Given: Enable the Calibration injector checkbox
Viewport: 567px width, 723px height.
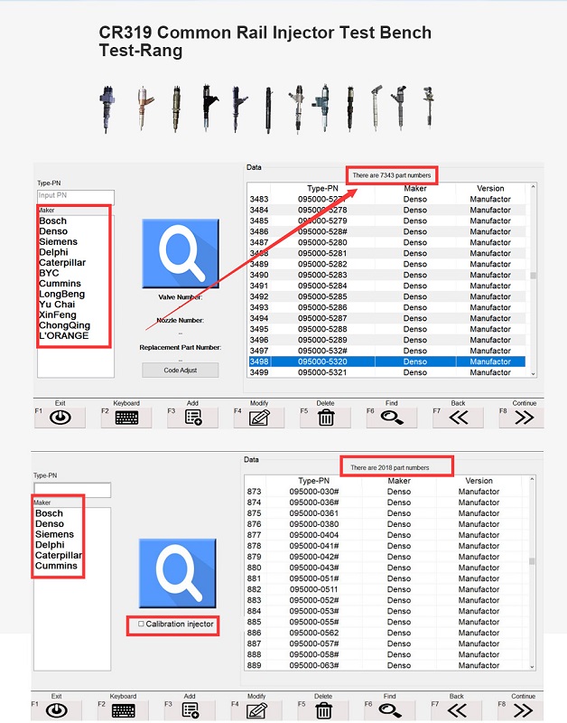Looking at the screenshot, I should (141, 624).
